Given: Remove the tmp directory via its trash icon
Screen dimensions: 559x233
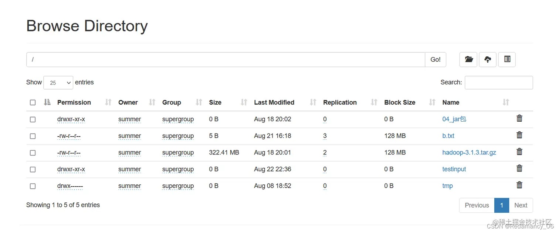Looking at the screenshot, I should click(519, 185).
